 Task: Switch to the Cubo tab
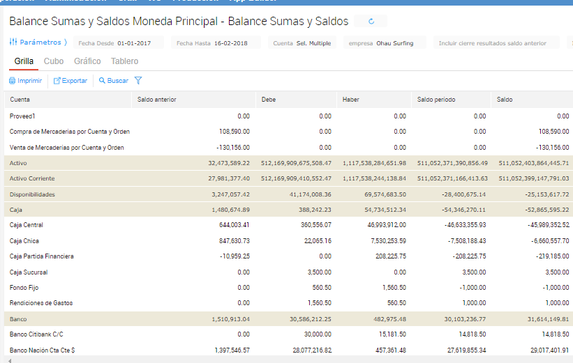tap(54, 61)
